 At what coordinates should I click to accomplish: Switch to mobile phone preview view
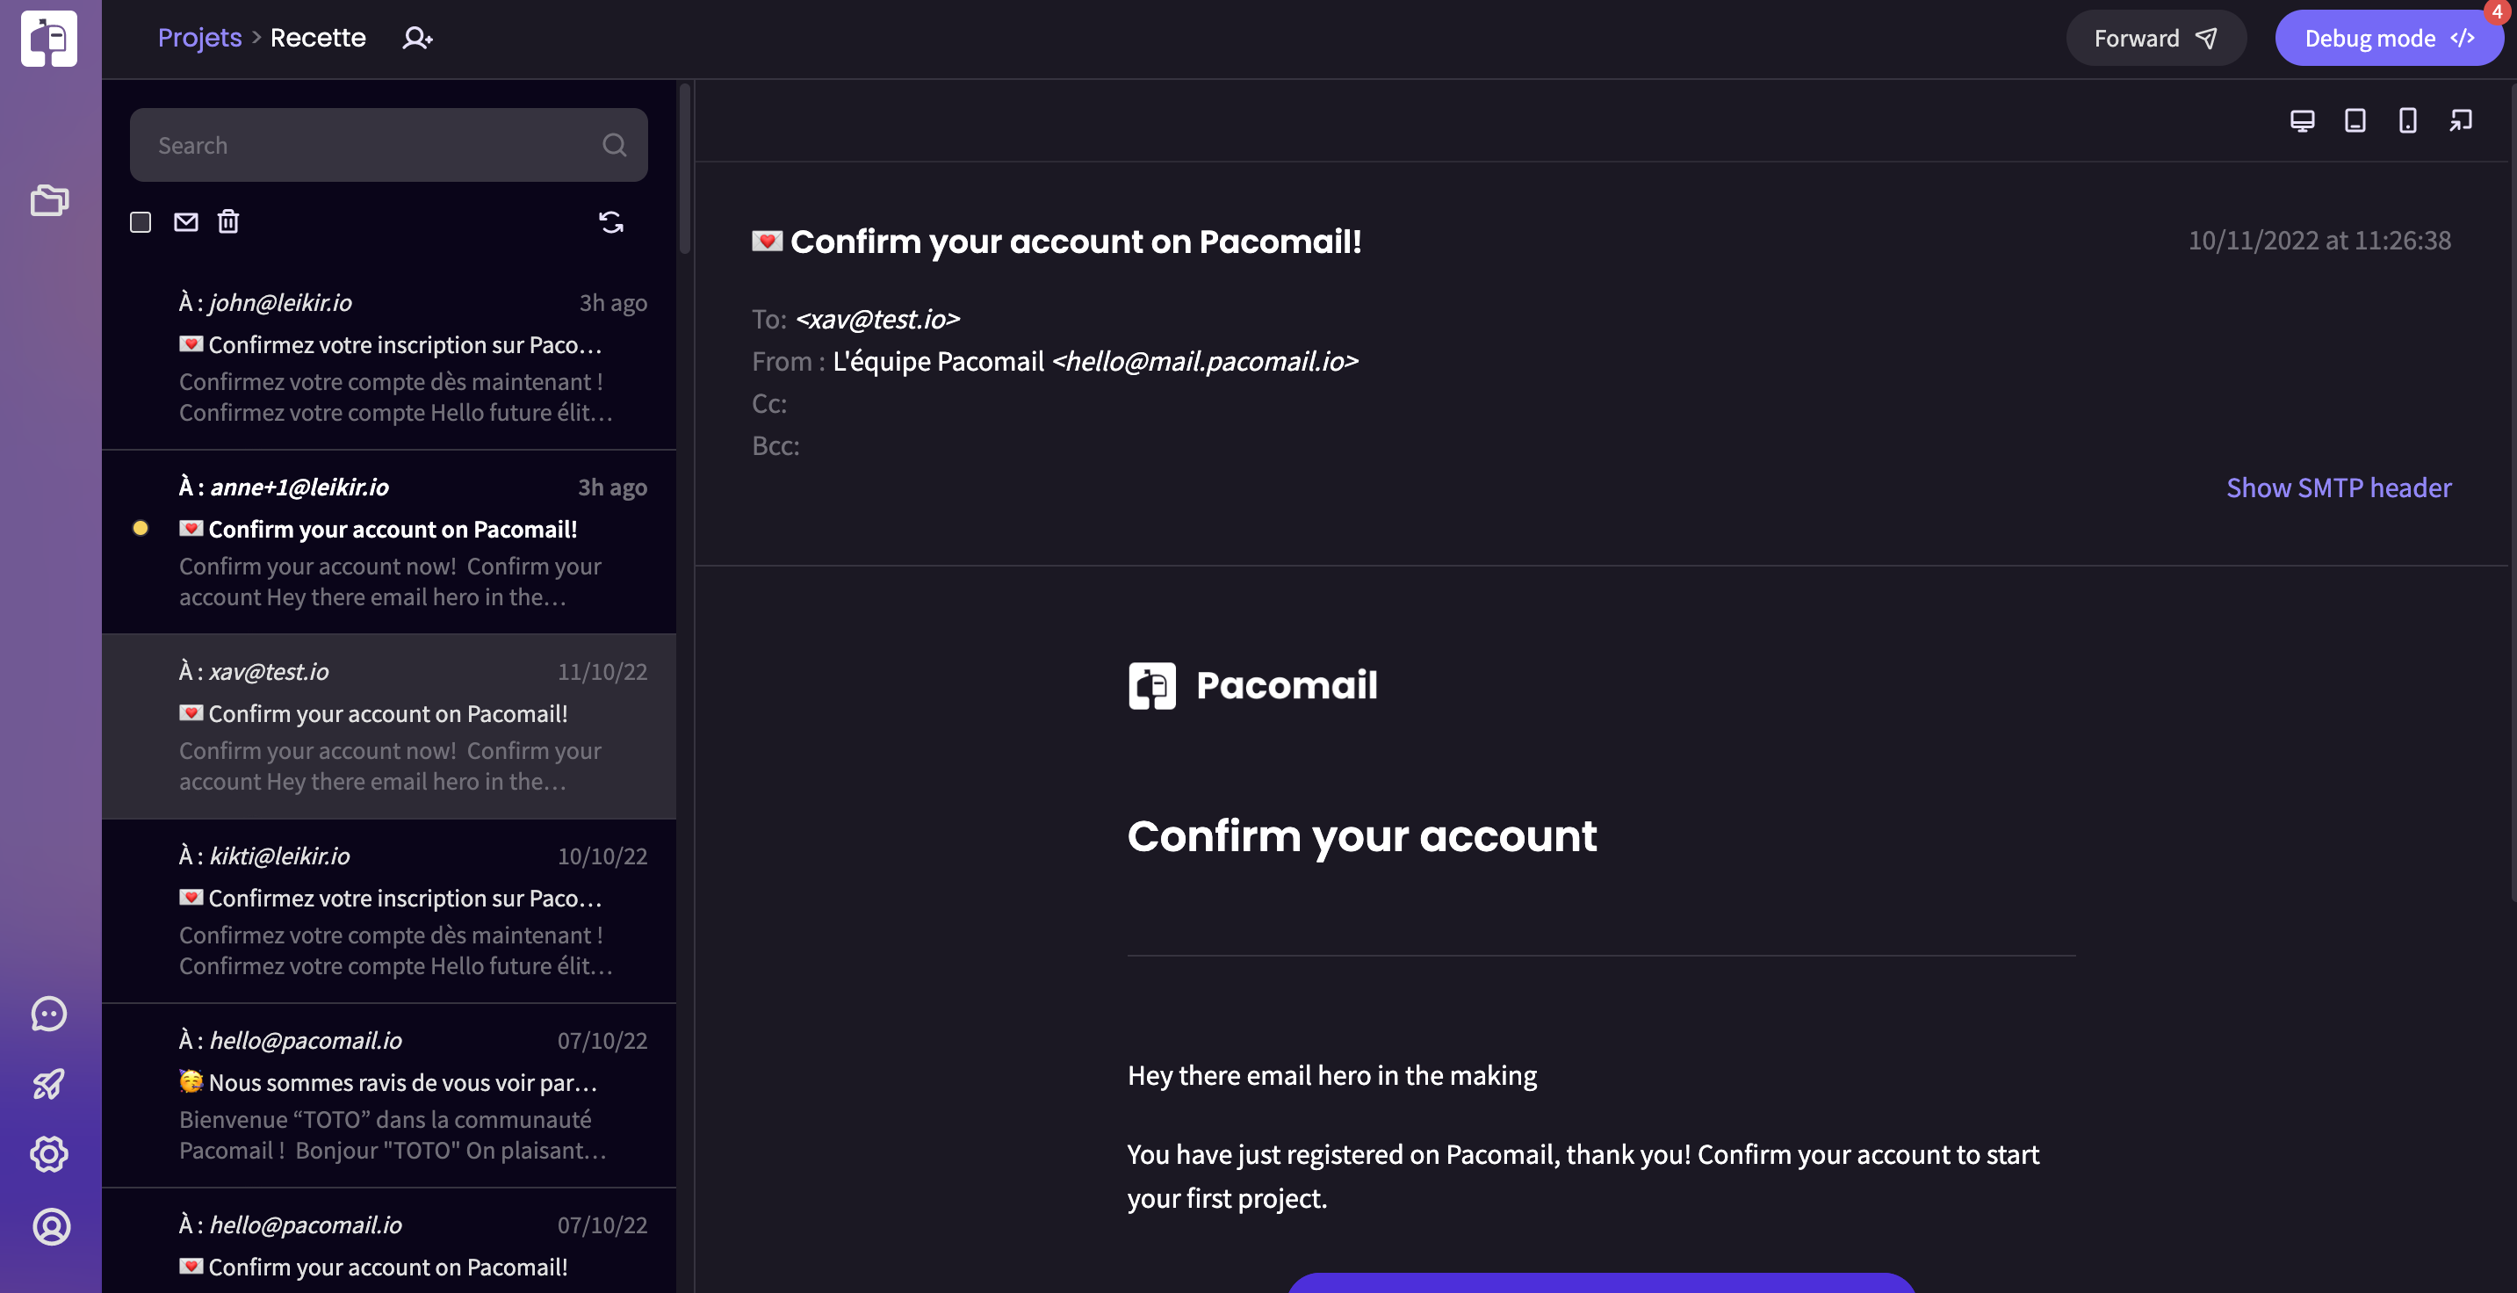[x=2407, y=120]
